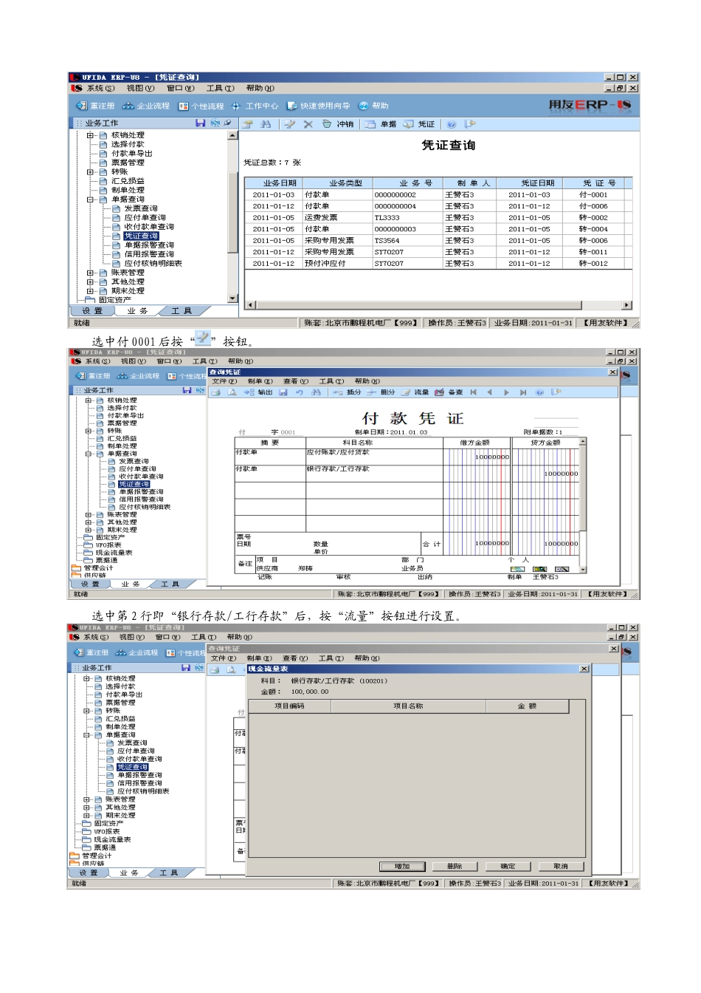Select 应付账款/应付货款 row in 付款凭证

407,457
